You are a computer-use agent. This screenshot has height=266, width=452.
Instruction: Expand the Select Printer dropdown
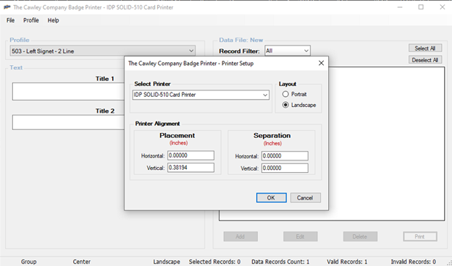[265, 95]
